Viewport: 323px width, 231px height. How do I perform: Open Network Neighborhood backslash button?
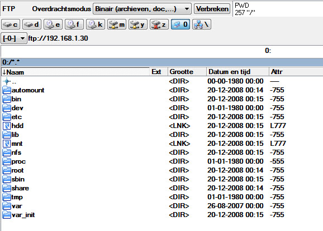pyautogui.click(x=202, y=24)
